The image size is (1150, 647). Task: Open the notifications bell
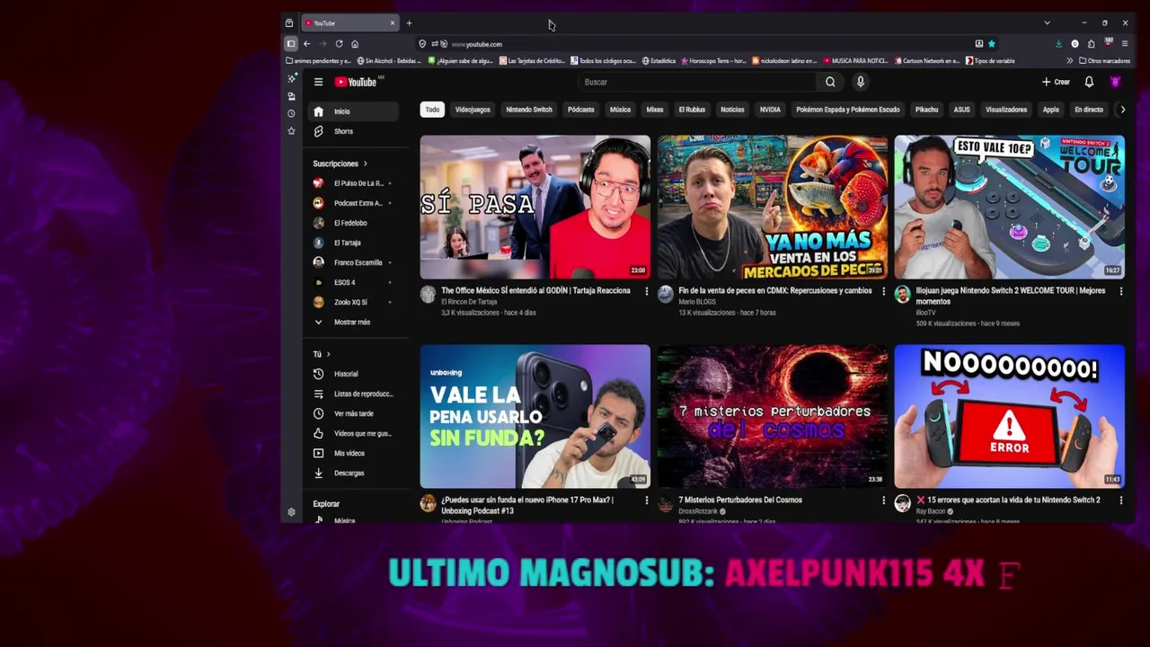click(1089, 82)
